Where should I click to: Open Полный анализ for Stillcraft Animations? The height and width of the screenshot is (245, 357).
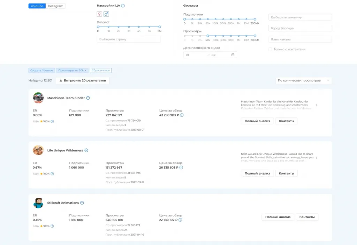(x=278, y=217)
